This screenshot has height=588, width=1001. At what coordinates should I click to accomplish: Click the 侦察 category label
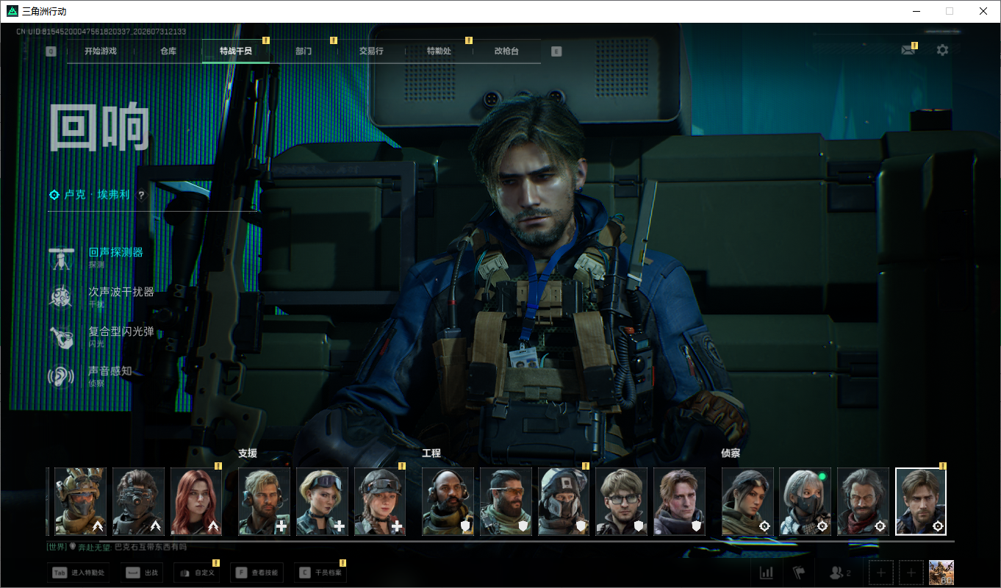coord(731,453)
